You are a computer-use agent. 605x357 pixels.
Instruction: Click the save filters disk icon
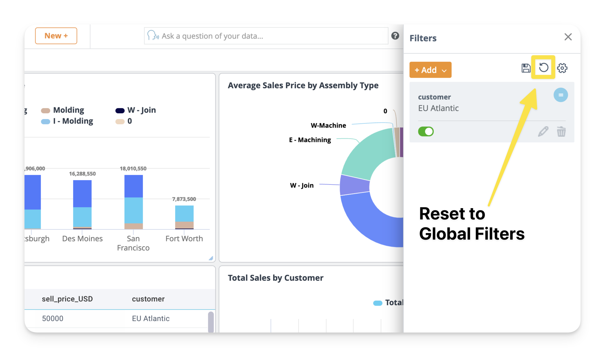pos(526,68)
